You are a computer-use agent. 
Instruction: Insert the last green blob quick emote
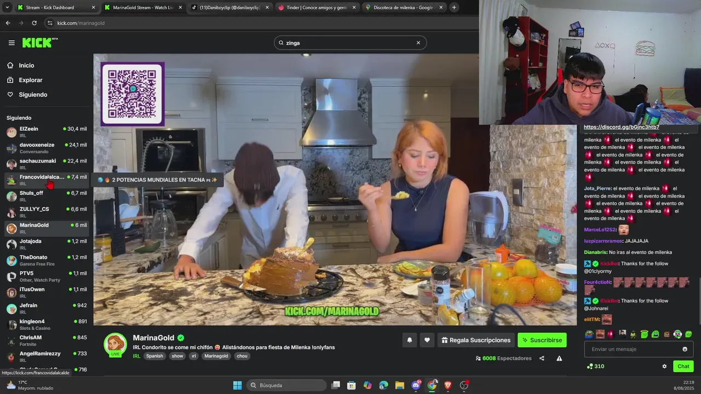(x=688, y=334)
